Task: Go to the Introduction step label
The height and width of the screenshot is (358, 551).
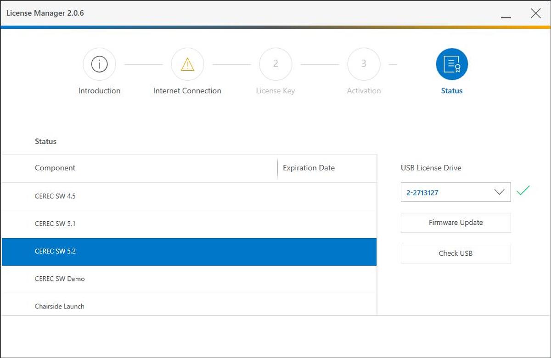Action: [99, 91]
